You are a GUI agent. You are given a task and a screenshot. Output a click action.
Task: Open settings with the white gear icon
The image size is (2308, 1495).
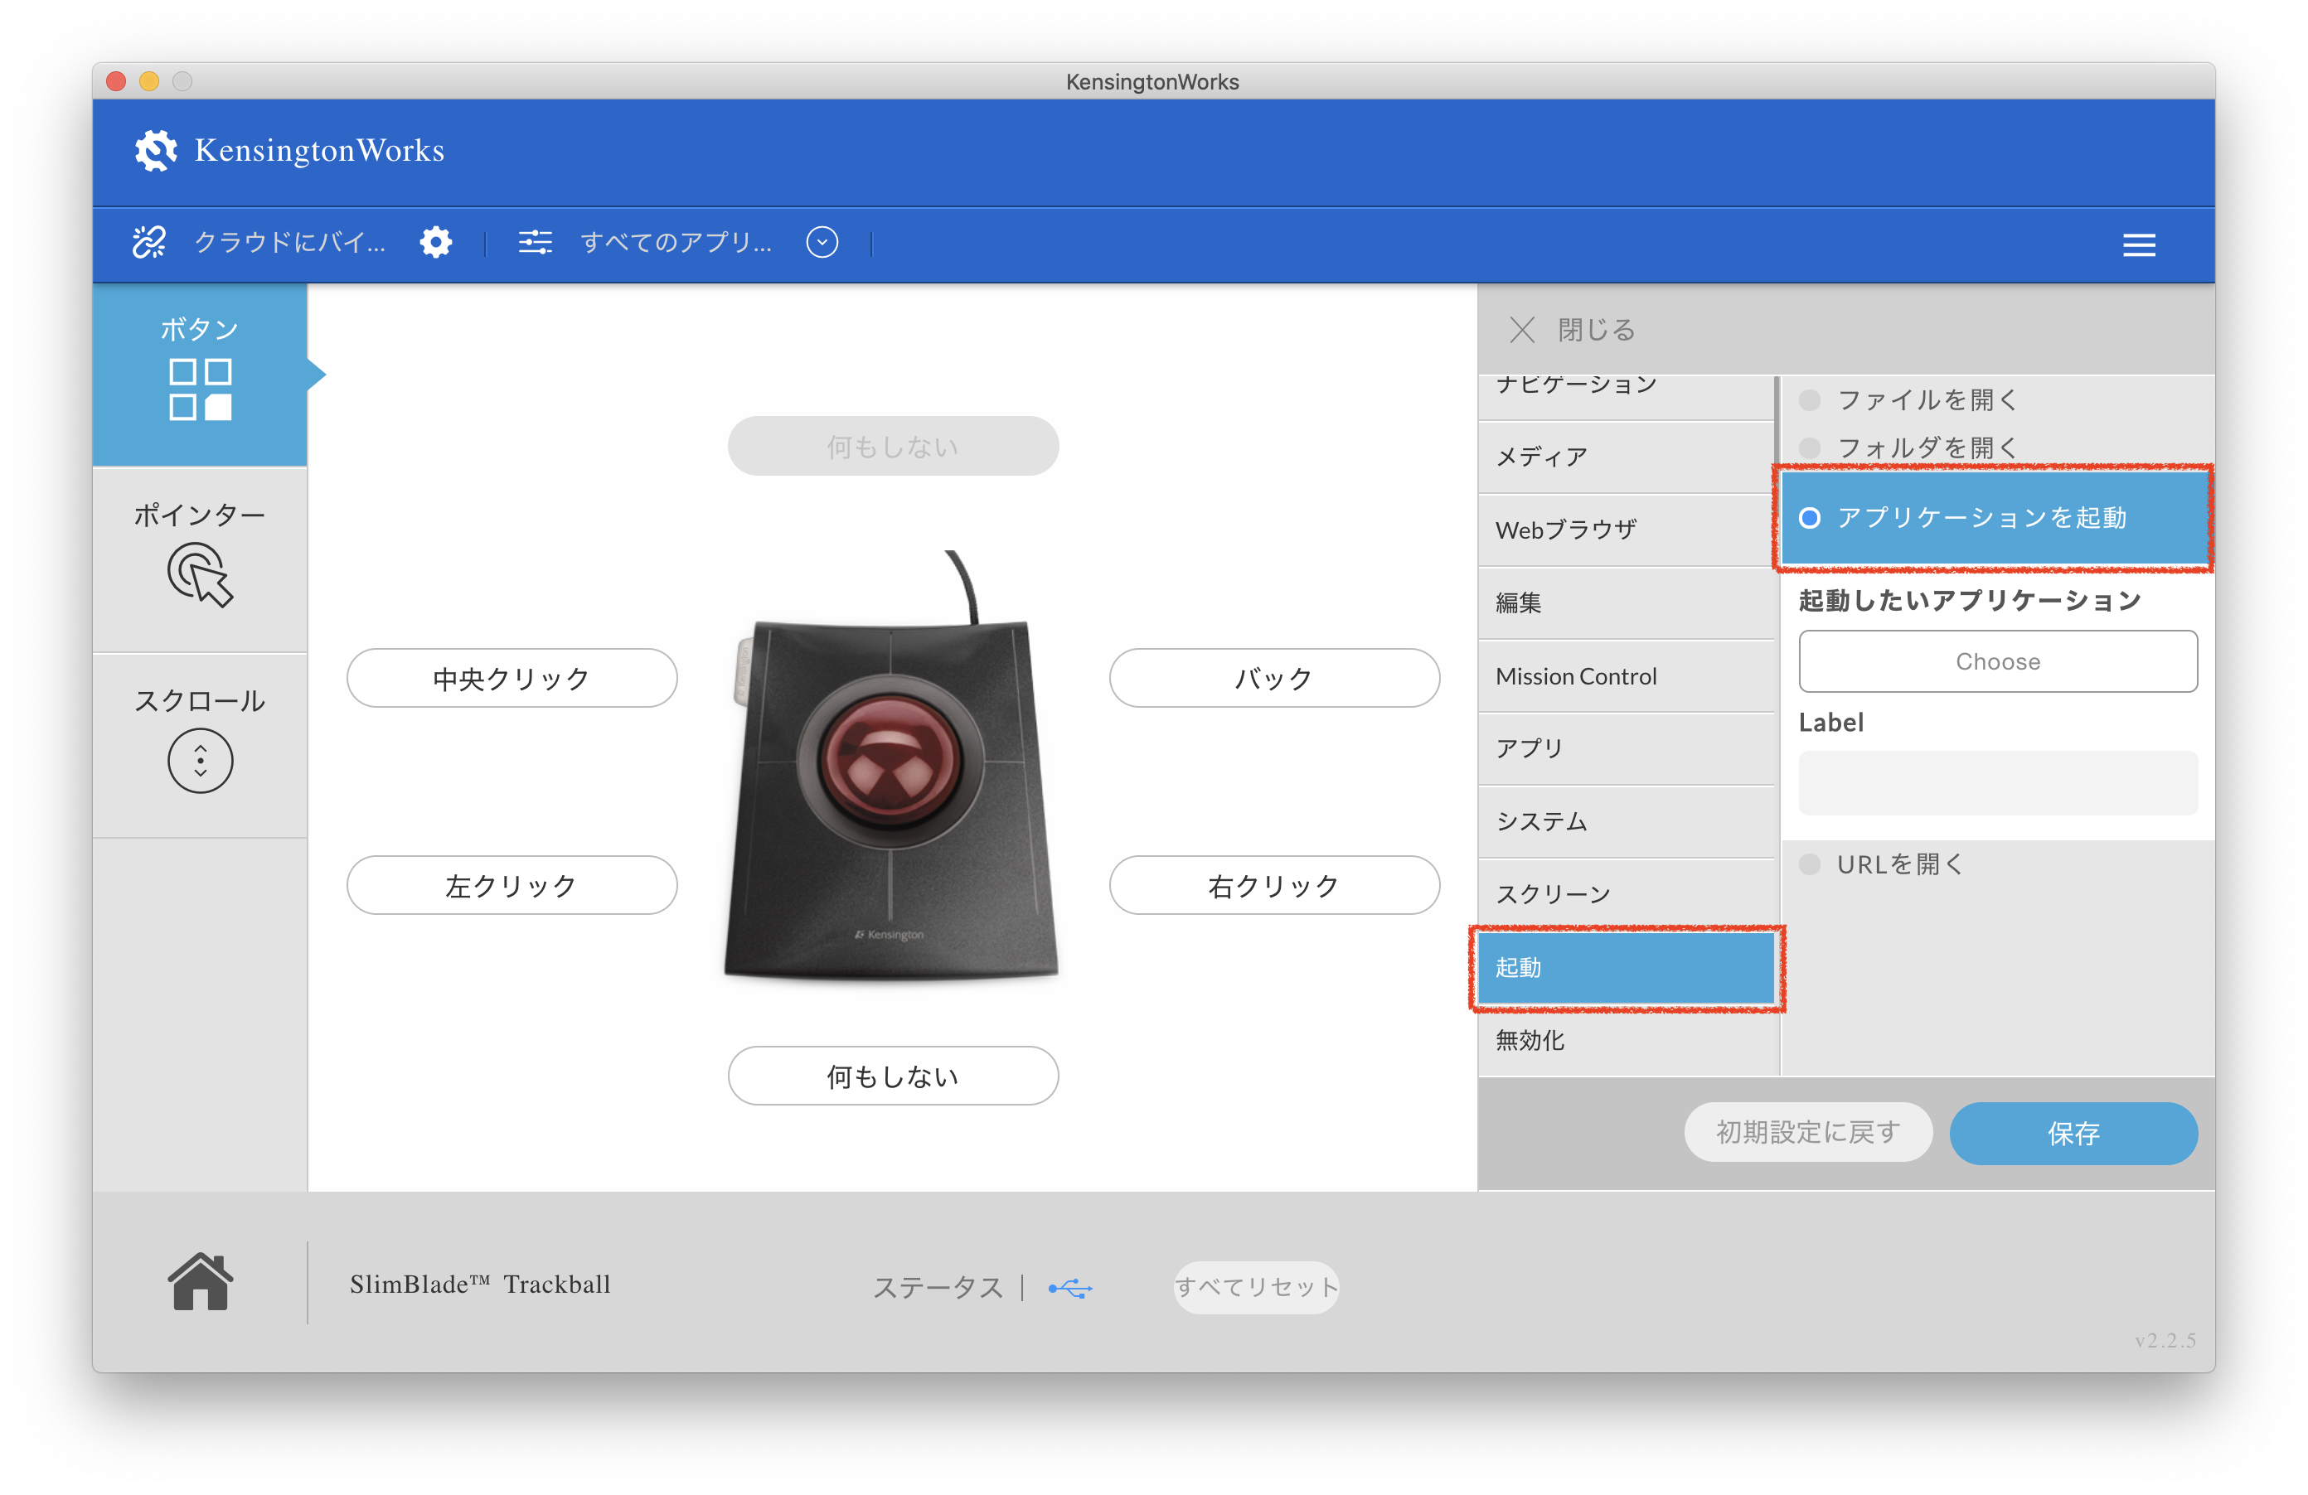click(x=435, y=241)
